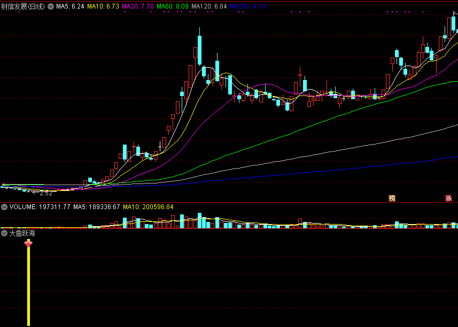Expand the dropdown beside 财信发展(日线)
458x327 pixels.
(51, 6)
